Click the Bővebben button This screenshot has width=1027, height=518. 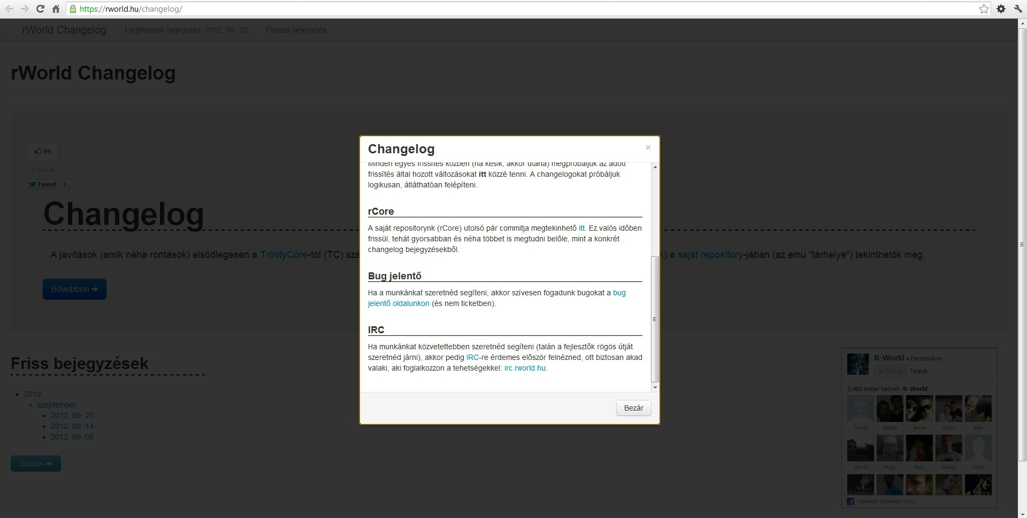pyautogui.click(x=74, y=289)
